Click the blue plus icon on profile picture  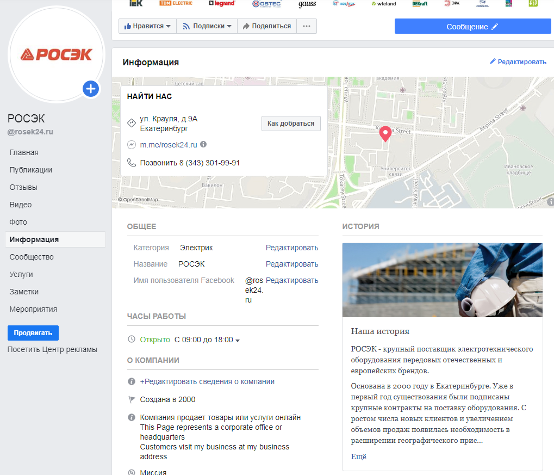click(91, 89)
